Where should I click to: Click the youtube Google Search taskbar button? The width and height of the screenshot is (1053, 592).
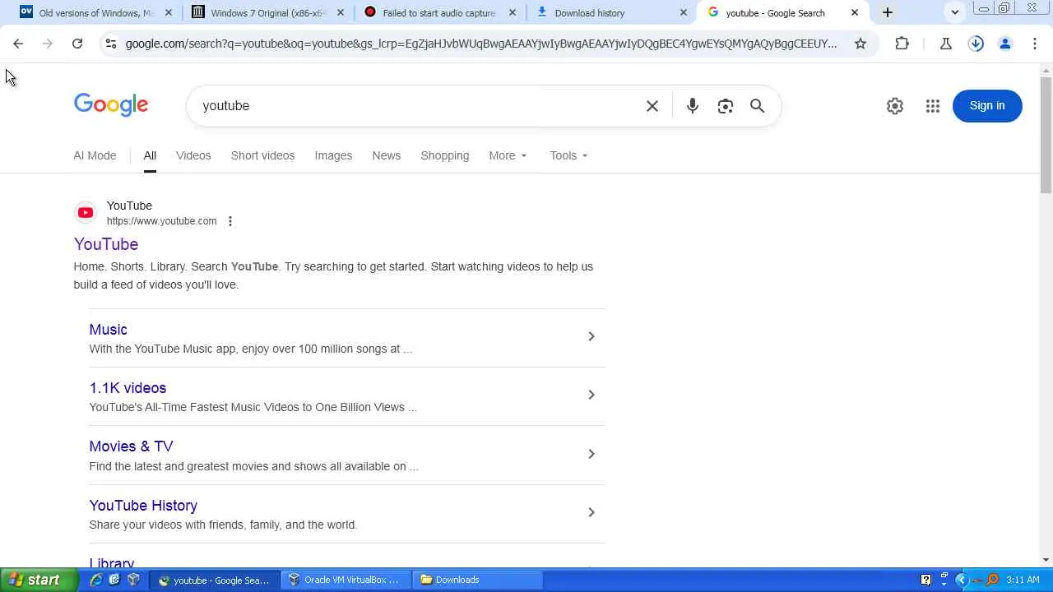[x=216, y=580]
